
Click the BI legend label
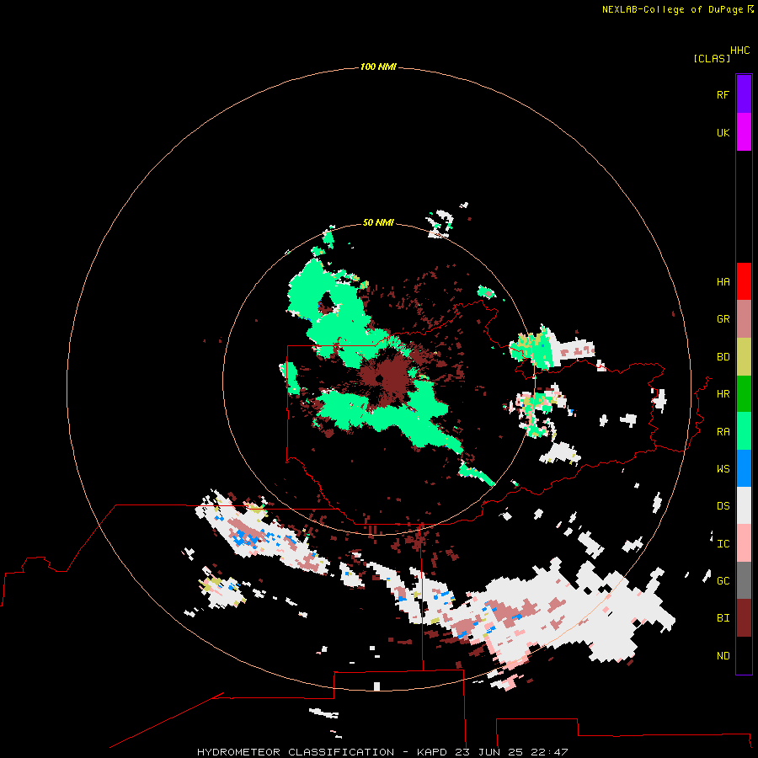723,618
